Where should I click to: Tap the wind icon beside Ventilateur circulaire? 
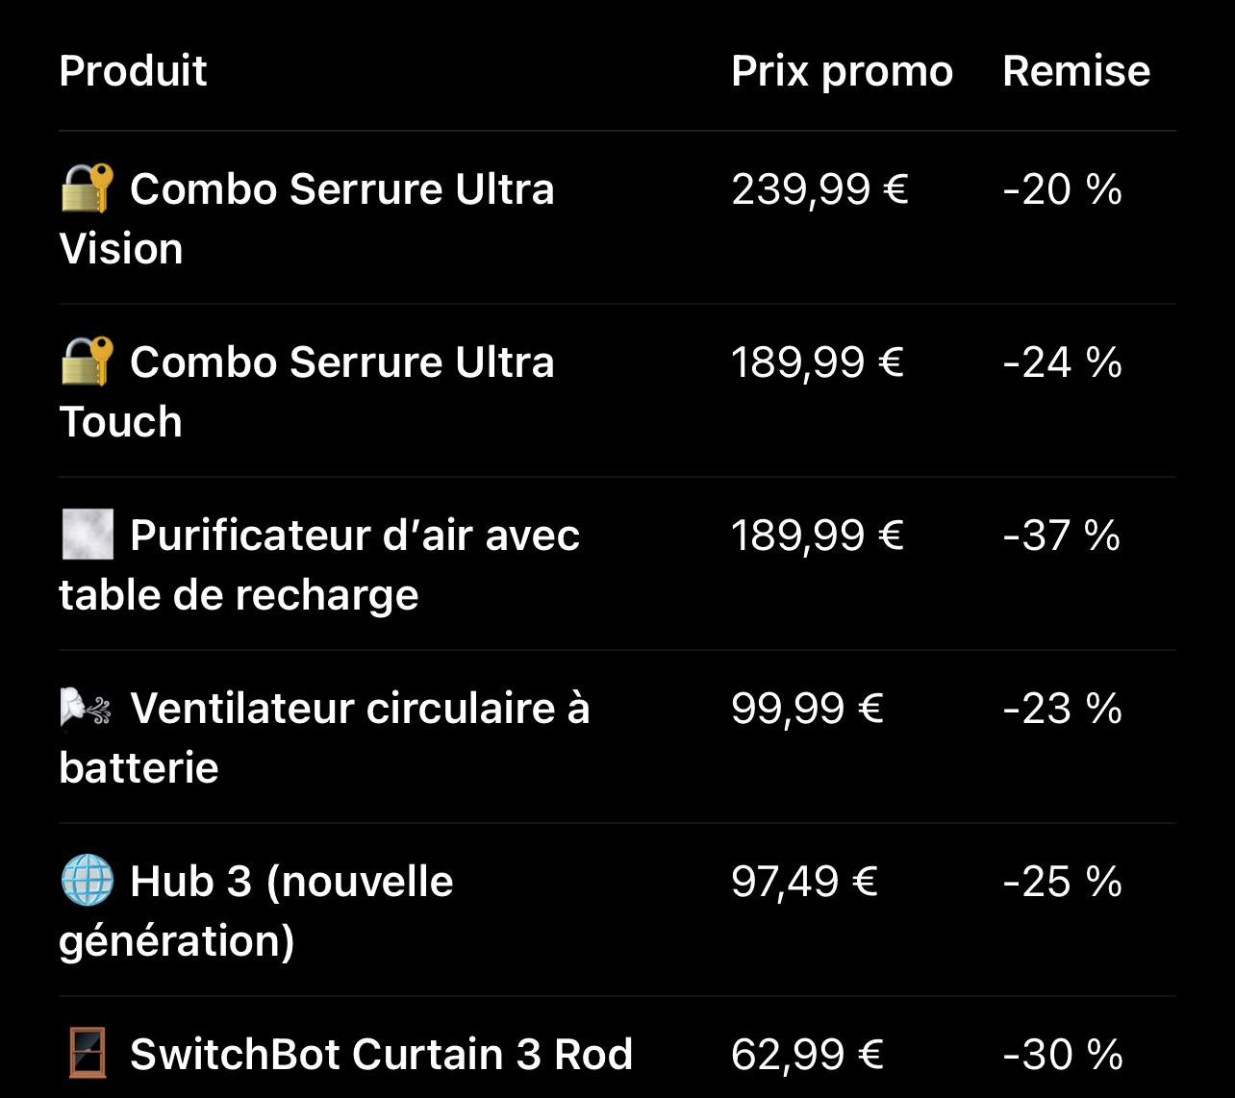pos(88,709)
